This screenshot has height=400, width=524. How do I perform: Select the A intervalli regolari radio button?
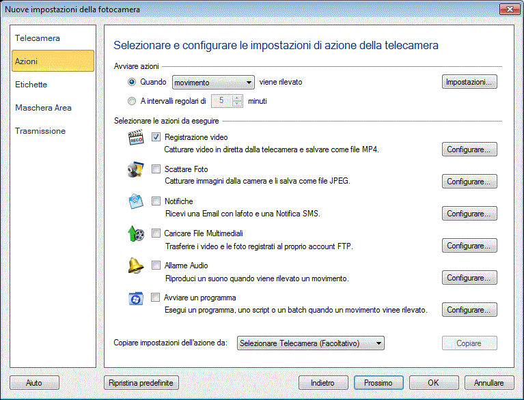pyautogui.click(x=132, y=101)
